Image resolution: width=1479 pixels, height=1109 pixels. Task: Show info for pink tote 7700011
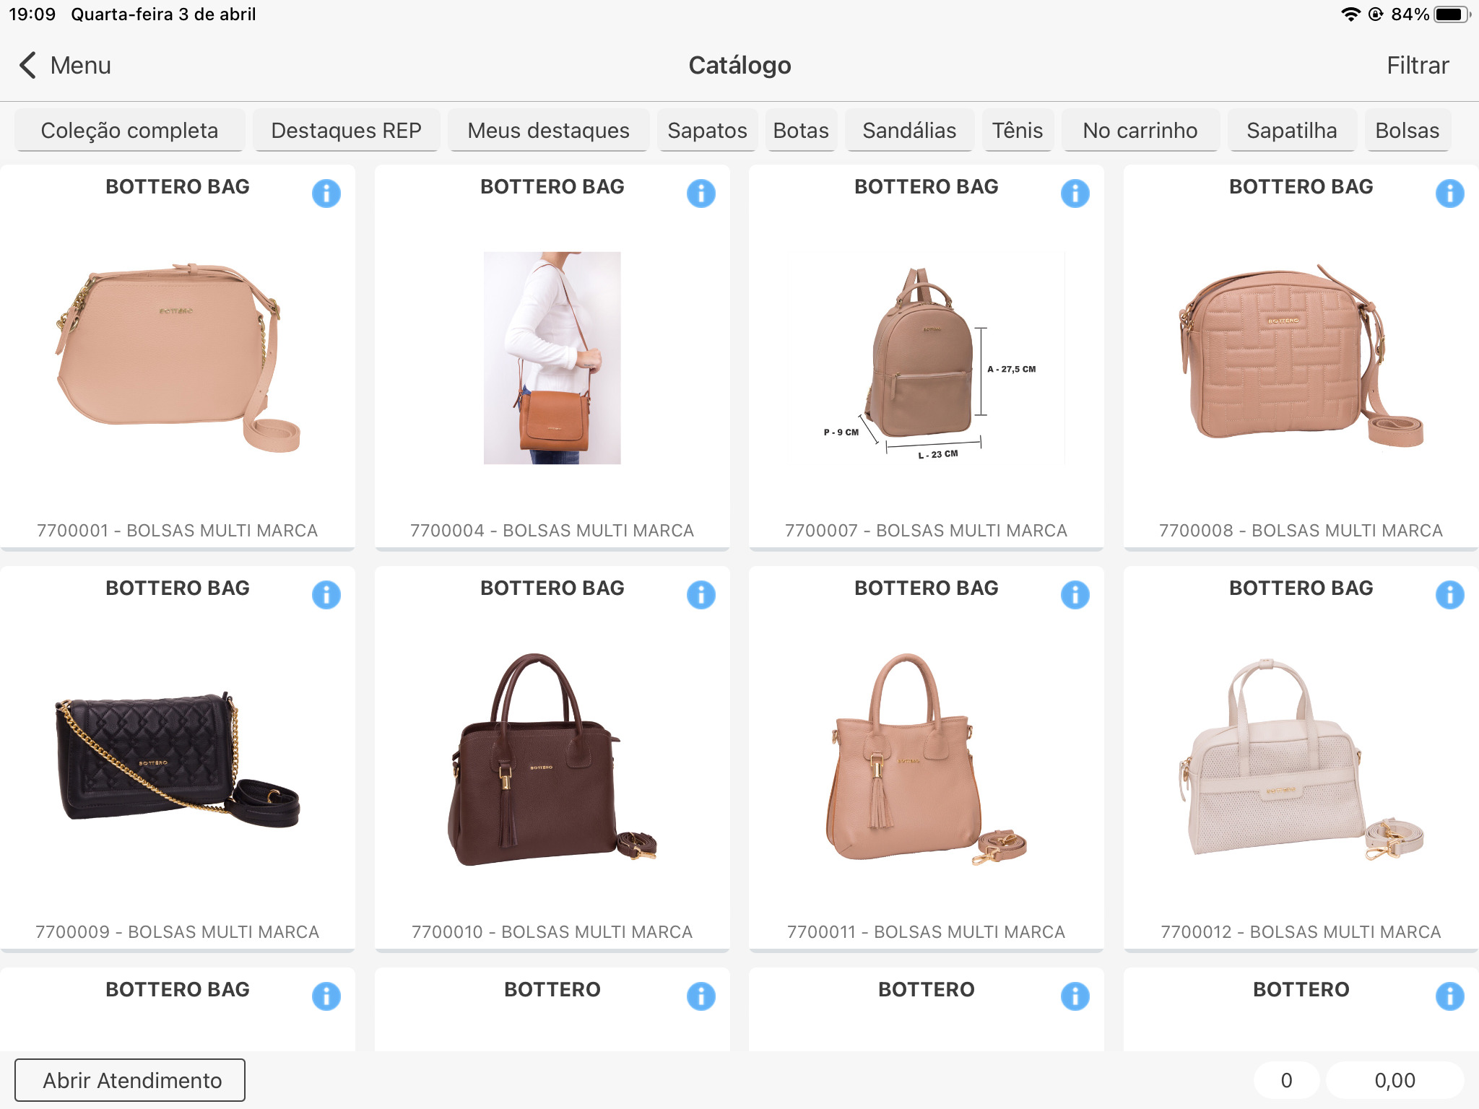point(1075,595)
